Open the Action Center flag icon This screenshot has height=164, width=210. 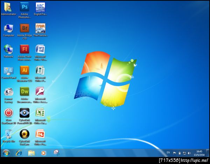click(175, 153)
